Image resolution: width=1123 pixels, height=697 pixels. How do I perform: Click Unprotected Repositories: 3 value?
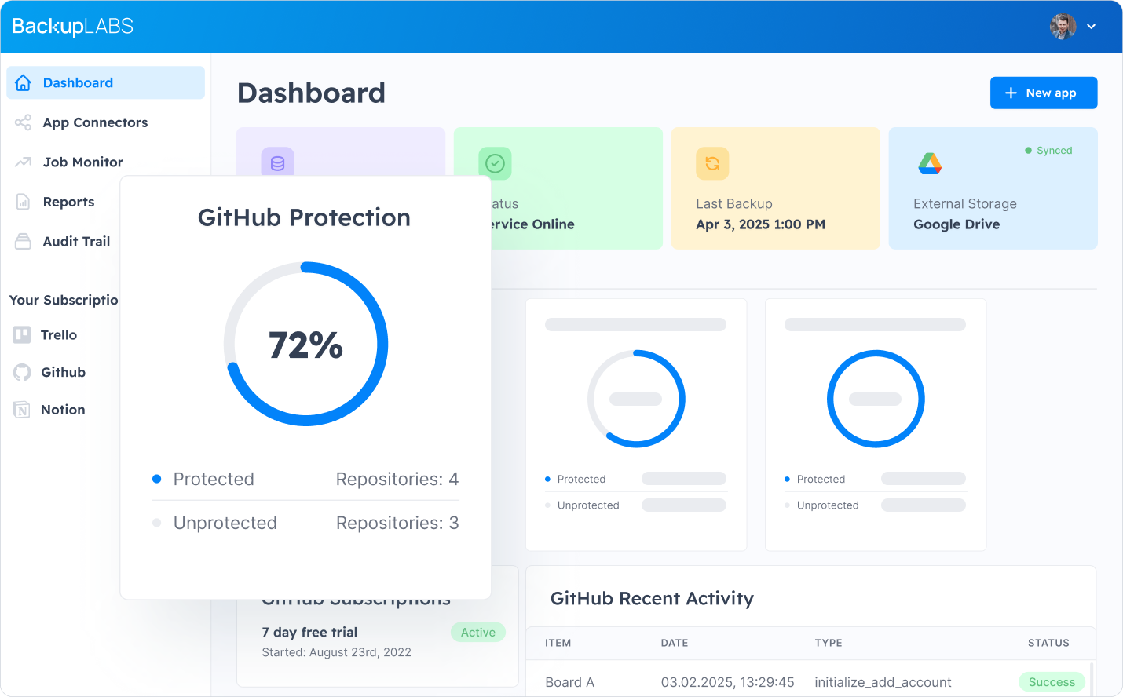pos(397,523)
